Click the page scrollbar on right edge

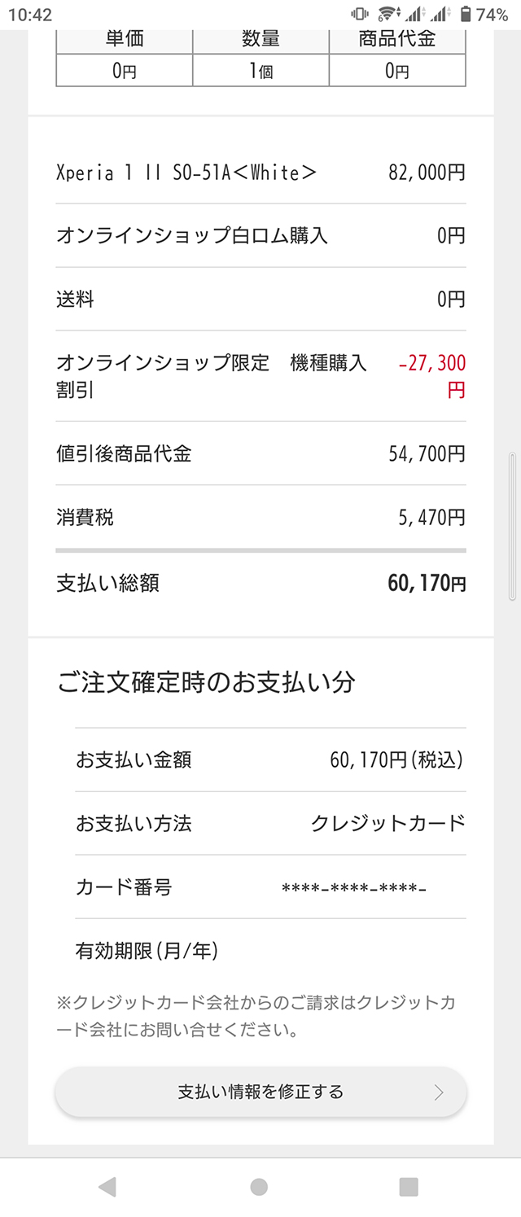click(512, 527)
